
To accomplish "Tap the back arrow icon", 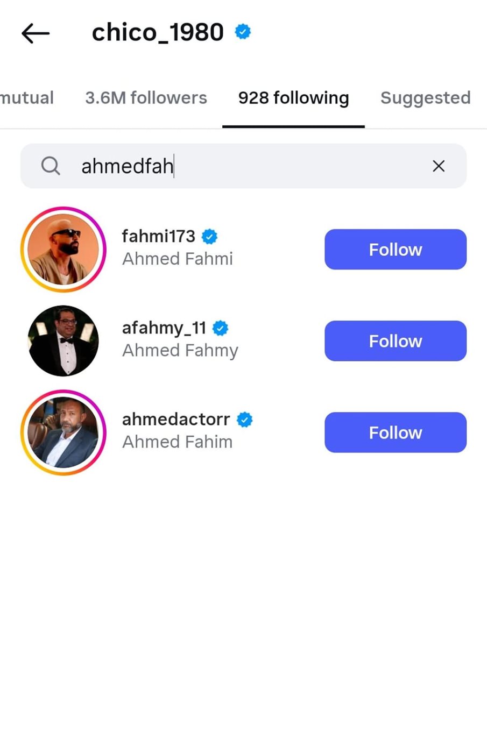I will coord(36,33).
